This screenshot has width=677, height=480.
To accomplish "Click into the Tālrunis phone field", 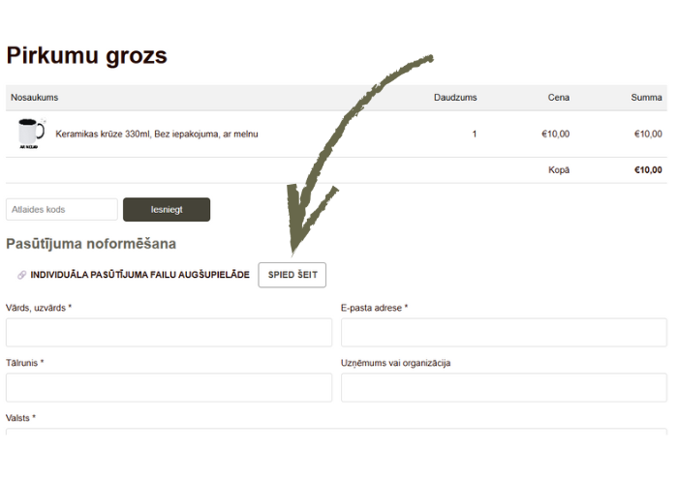I will (x=169, y=387).
